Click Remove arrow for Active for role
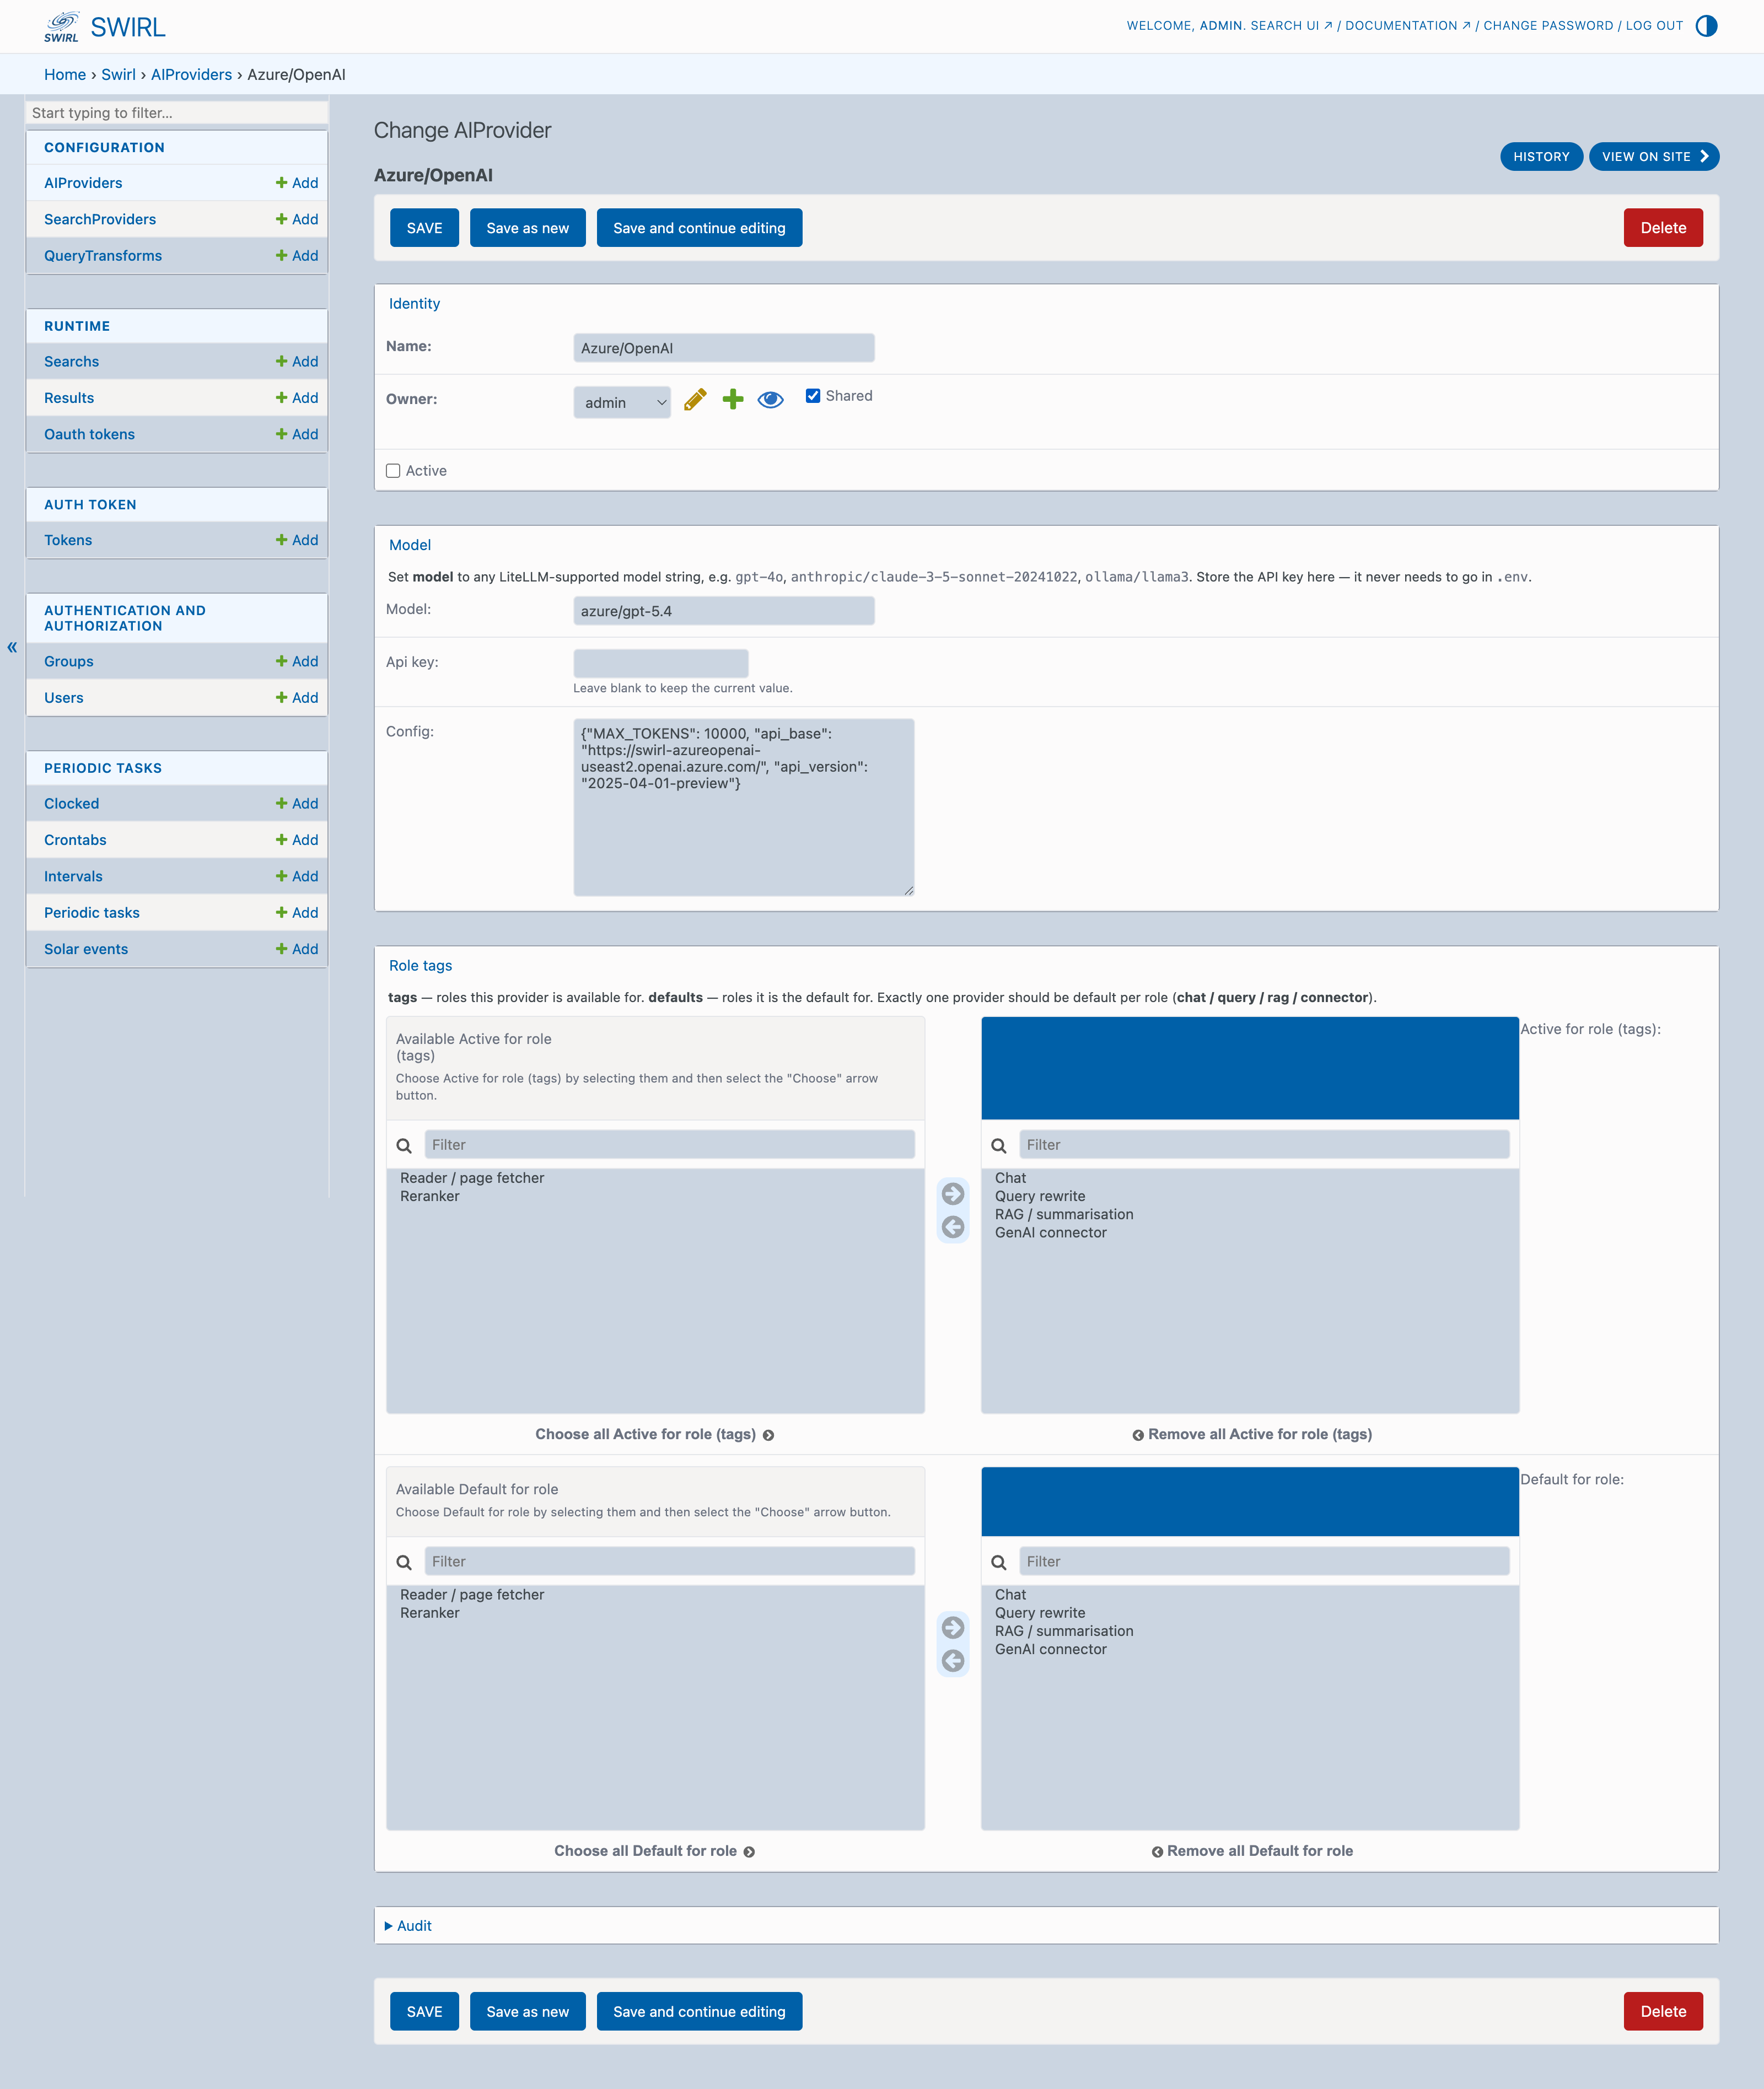 point(953,1227)
